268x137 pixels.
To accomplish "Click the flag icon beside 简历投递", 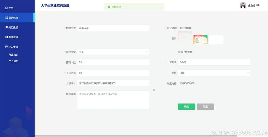I will coord(7,27).
